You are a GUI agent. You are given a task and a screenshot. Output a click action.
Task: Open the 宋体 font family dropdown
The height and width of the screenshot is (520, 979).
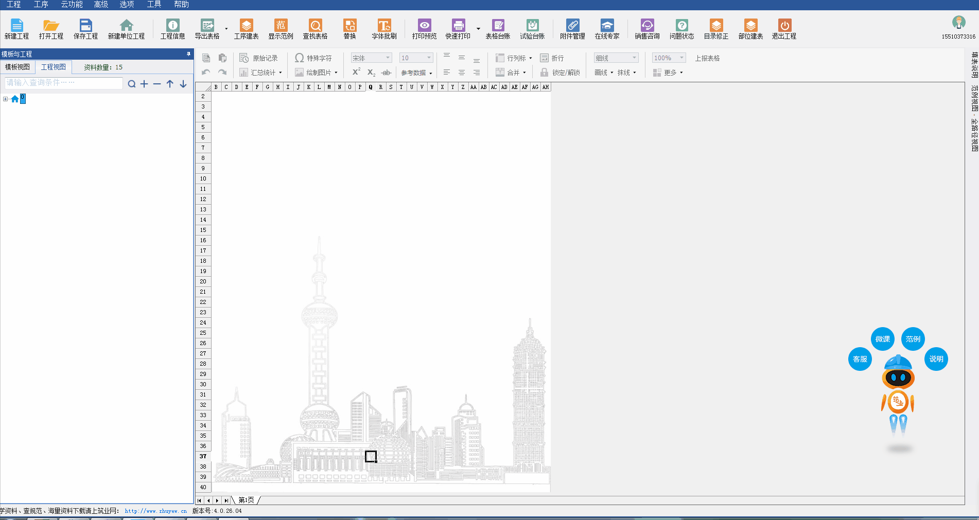click(371, 58)
